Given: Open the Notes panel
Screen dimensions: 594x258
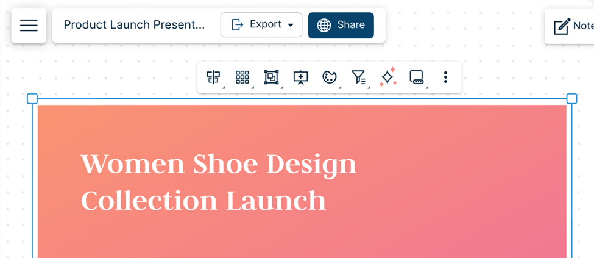Looking at the screenshot, I should click(573, 26).
